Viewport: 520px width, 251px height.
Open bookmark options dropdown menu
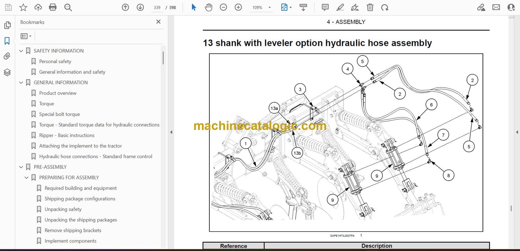[x=26, y=36]
